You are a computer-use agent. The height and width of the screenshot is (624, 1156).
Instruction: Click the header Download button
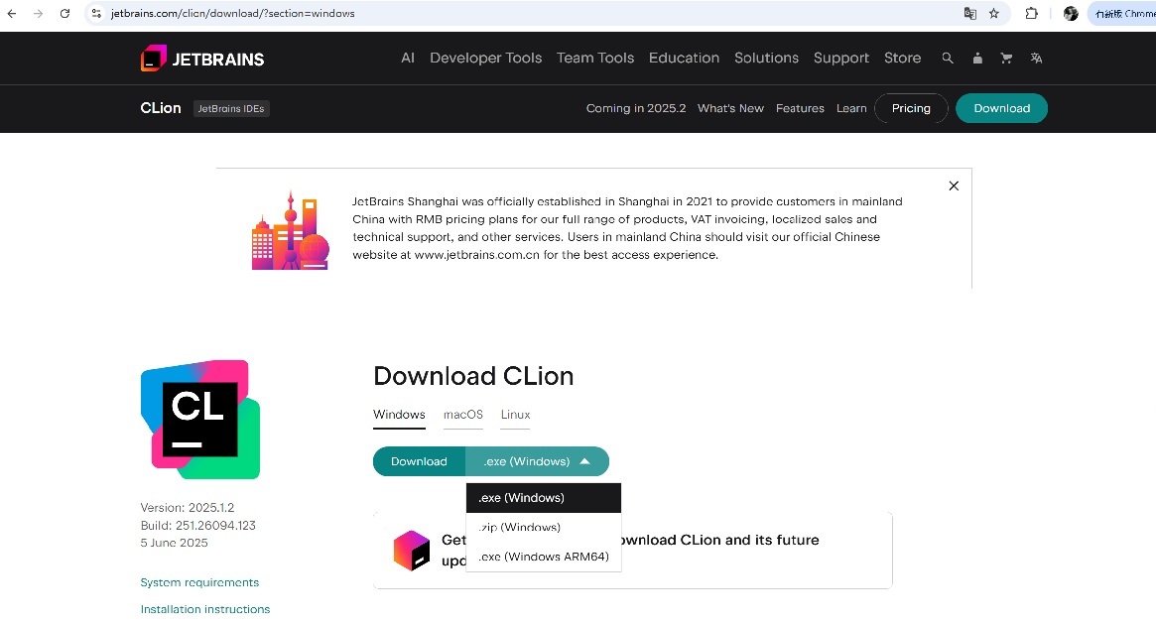coord(1002,108)
